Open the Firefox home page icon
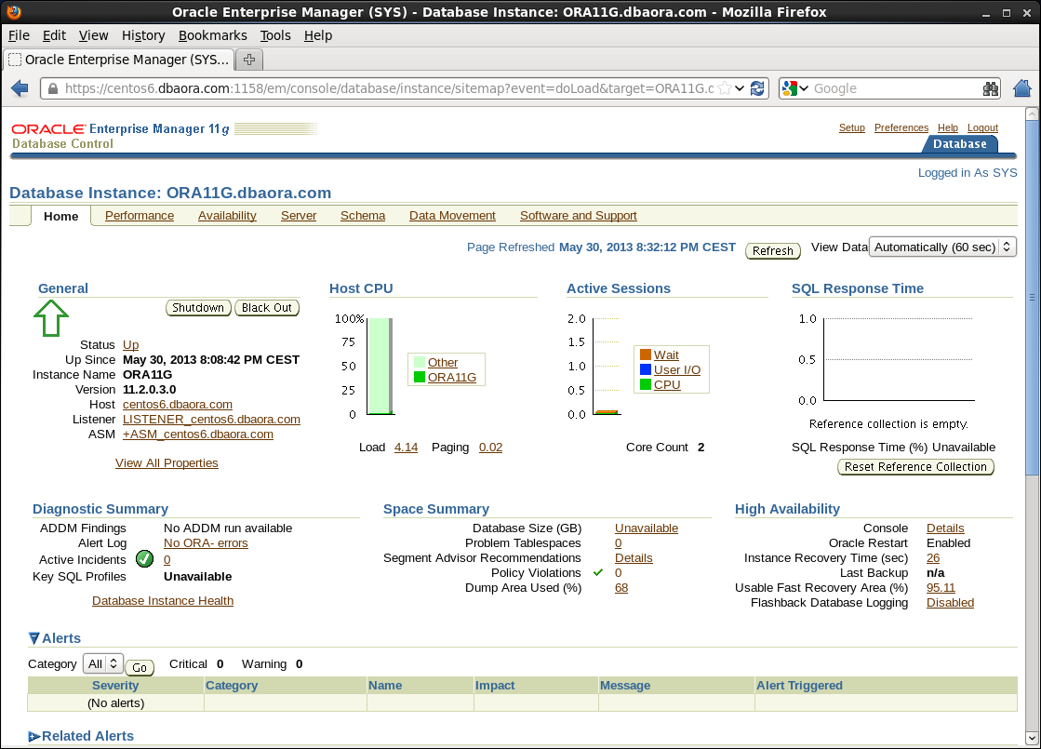 click(1022, 88)
